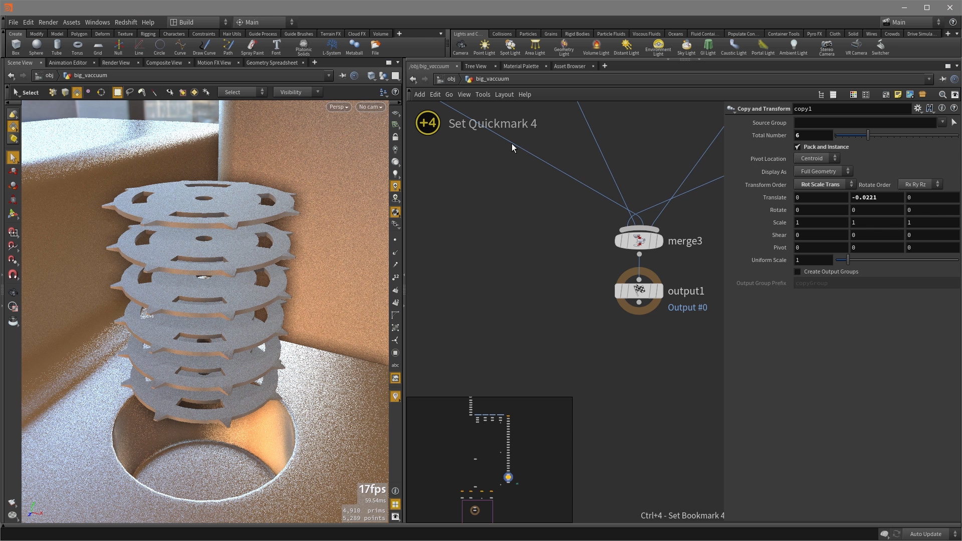
Task: Select the Metaball shelf tool
Action: pos(354,47)
